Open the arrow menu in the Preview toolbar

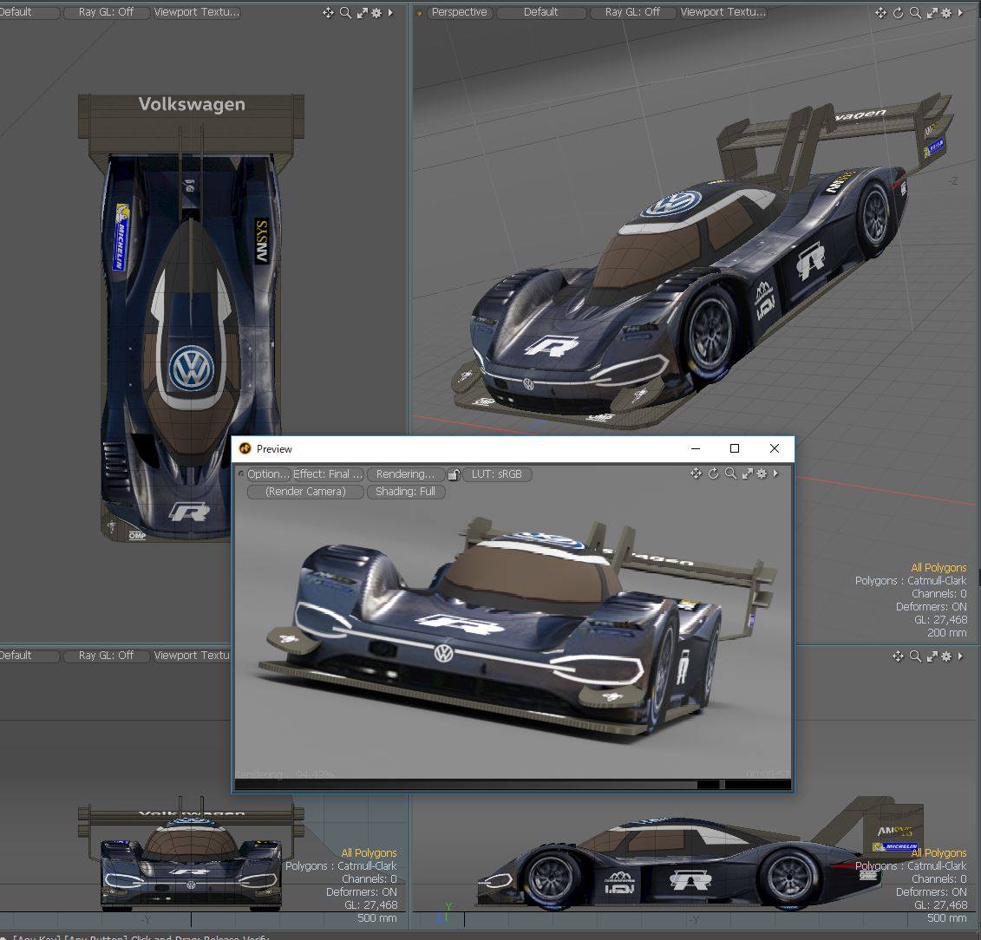coord(775,473)
